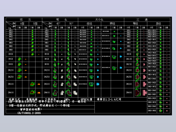
Task: Select the DN80-DN40 size label
Action: 152,106
